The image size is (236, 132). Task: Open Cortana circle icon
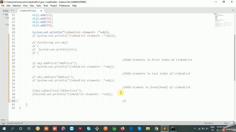tap(21, 129)
